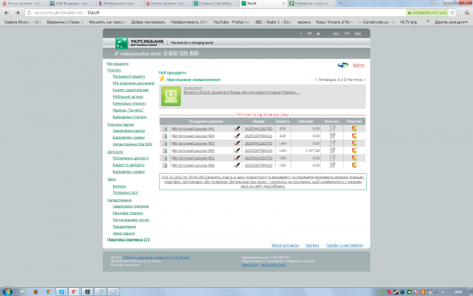Open Тарифи та регламенти link
This screenshot has height=296, width=473.
[x=345, y=245]
